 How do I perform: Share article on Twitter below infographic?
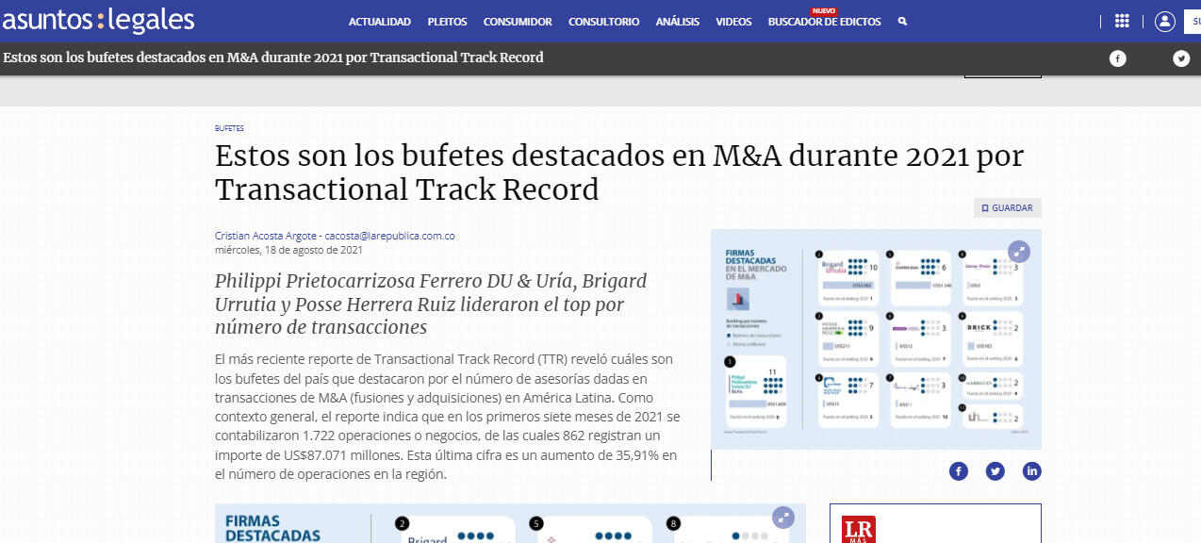pyautogui.click(x=995, y=470)
